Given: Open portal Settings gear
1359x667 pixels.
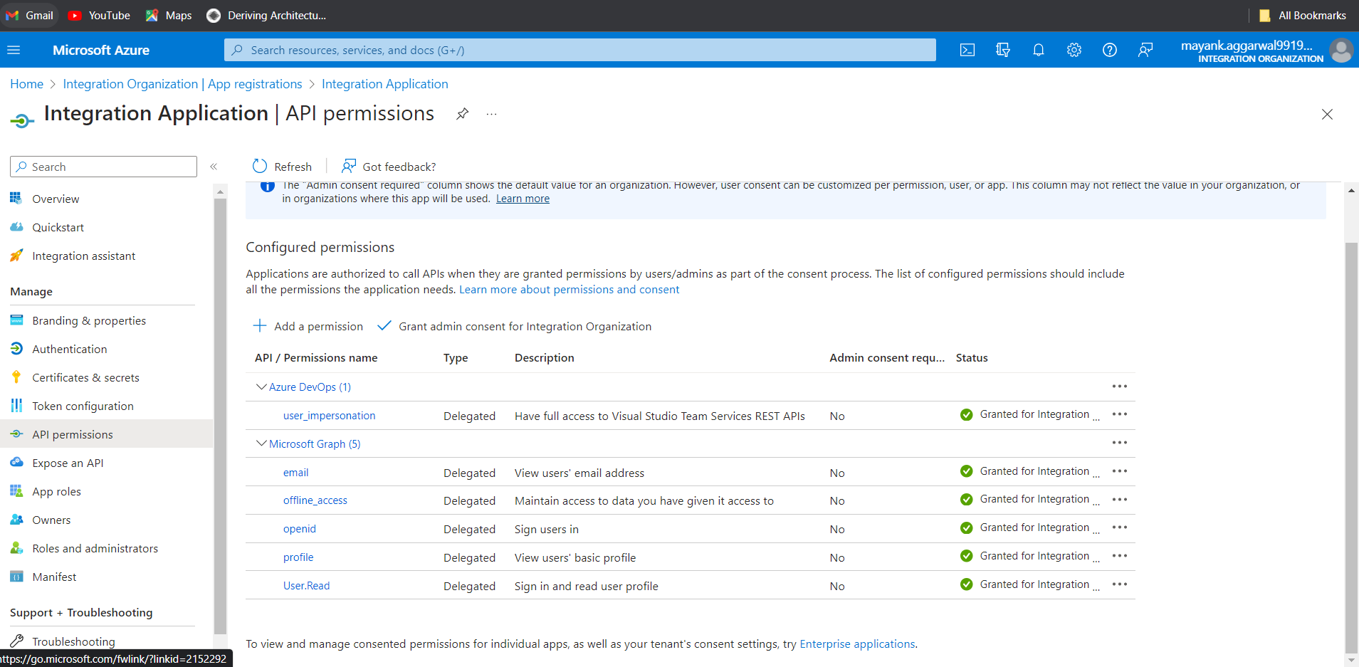Looking at the screenshot, I should click(x=1074, y=50).
